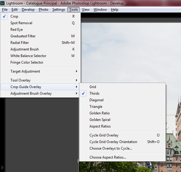Enable the Golden Spiral overlay
181x172 pixels.
coord(123,120)
